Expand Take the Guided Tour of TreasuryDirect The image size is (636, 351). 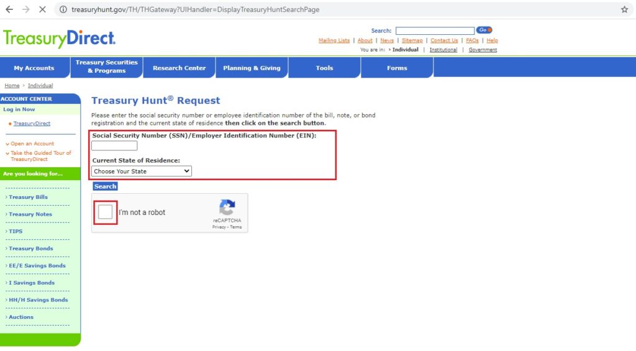pos(40,156)
